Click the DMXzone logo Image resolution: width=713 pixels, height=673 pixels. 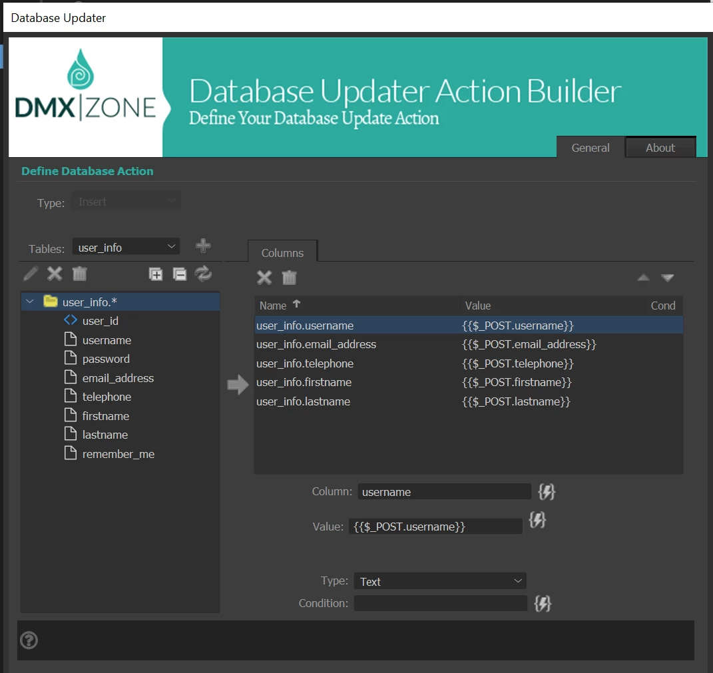[x=85, y=87]
